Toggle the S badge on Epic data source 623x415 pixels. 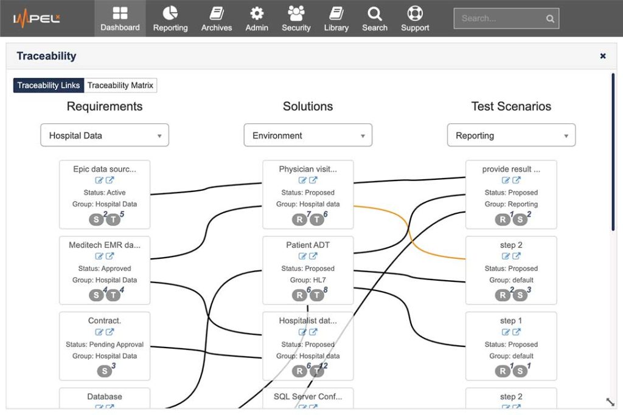click(96, 219)
